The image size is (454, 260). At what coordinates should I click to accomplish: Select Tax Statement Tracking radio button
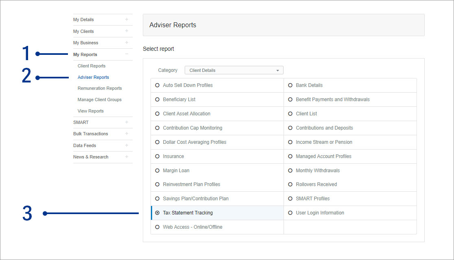pyautogui.click(x=157, y=213)
